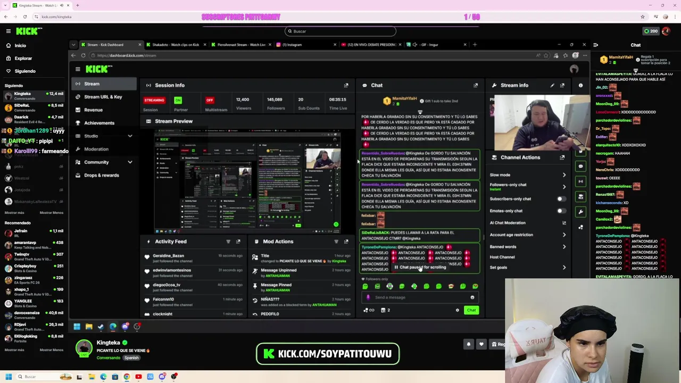
Task: Click the heart follow icon for Kingteka
Action: (x=481, y=344)
